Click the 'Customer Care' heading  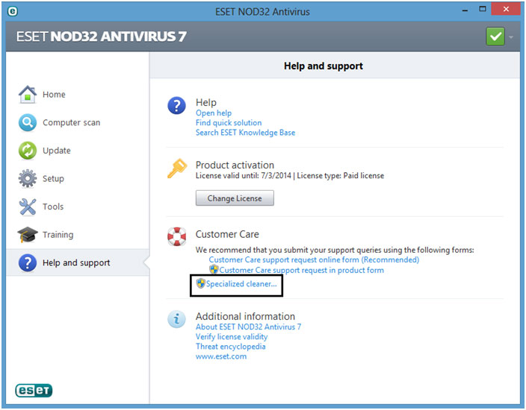tap(227, 234)
